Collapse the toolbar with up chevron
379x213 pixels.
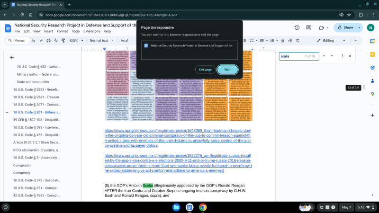(356, 41)
